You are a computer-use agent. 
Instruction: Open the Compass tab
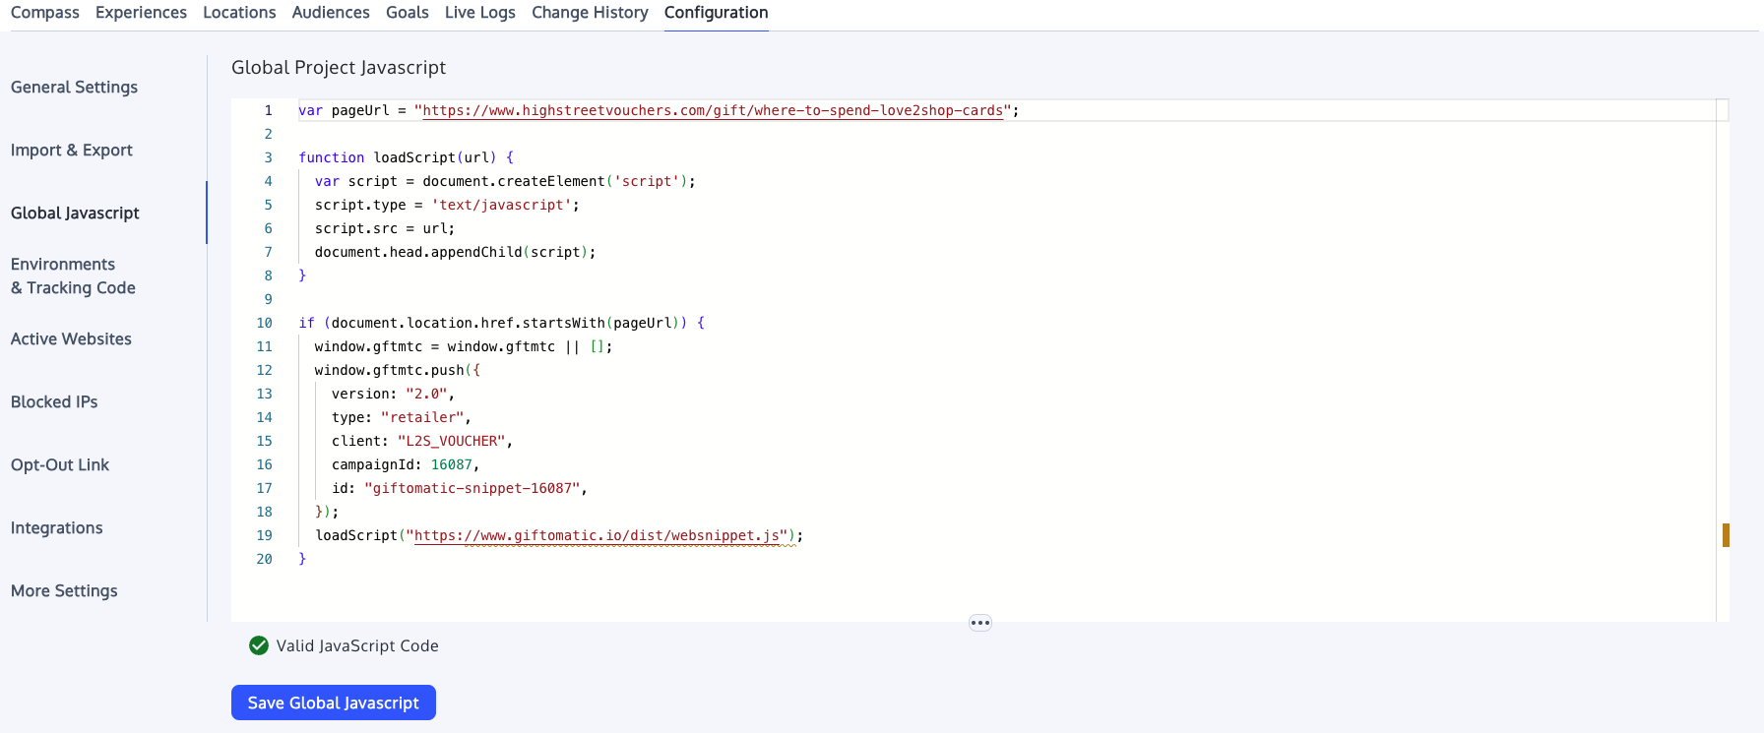[45, 13]
